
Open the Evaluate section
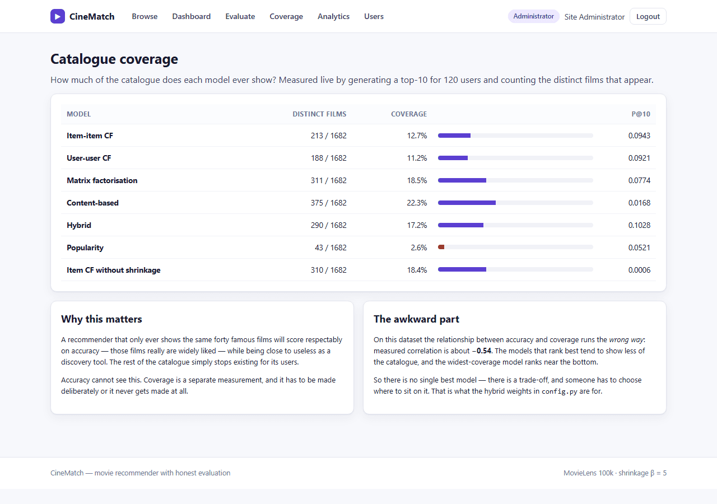click(x=240, y=16)
